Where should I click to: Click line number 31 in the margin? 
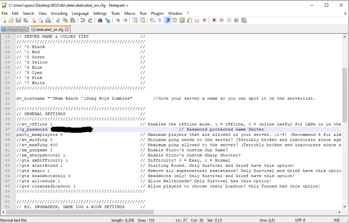[8, 98]
